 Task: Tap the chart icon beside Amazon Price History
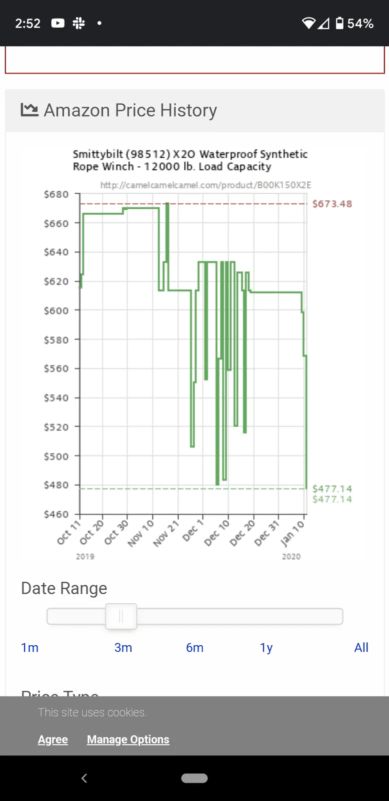29,110
